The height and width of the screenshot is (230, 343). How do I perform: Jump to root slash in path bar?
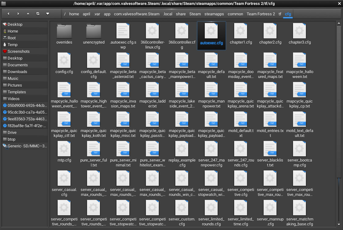coord(65,14)
